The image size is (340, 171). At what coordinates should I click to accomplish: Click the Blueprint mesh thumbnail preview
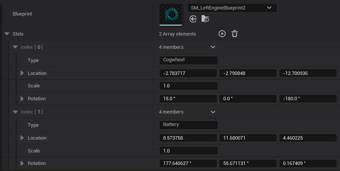[x=171, y=14]
